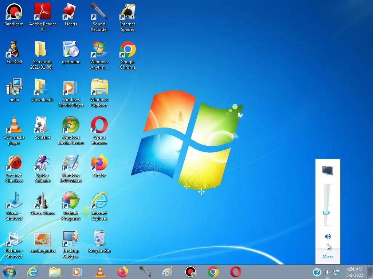The width and height of the screenshot is (373, 279).
Task: Launch Windows Media Player from taskbar
Action: pos(77,272)
